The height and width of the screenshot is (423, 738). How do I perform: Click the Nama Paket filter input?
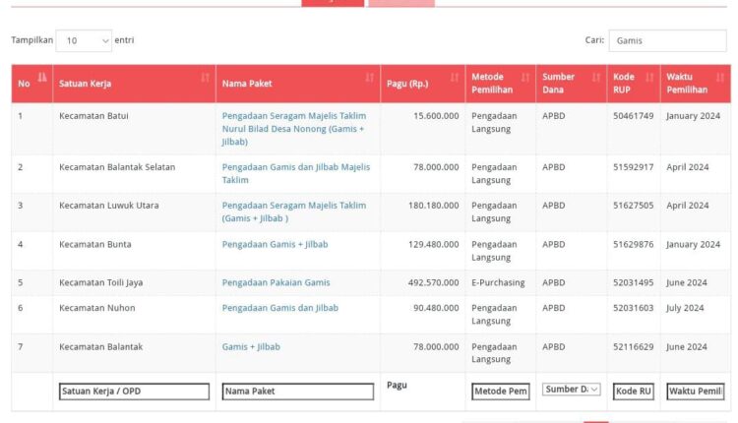click(297, 392)
